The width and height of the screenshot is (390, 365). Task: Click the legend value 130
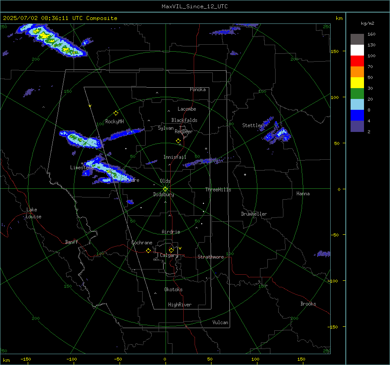coord(371,45)
